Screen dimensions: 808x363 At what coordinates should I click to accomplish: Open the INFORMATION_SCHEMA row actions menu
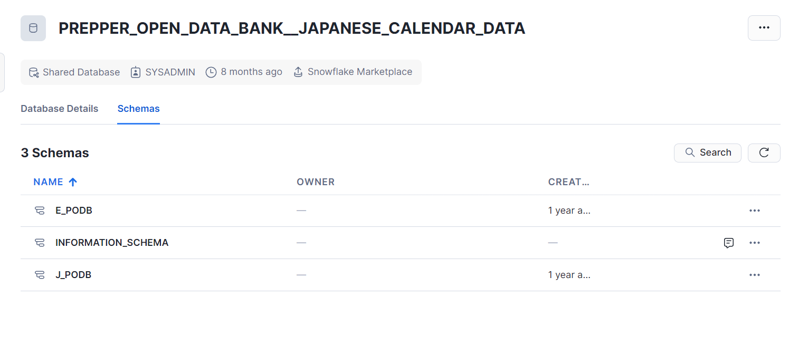(755, 243)
